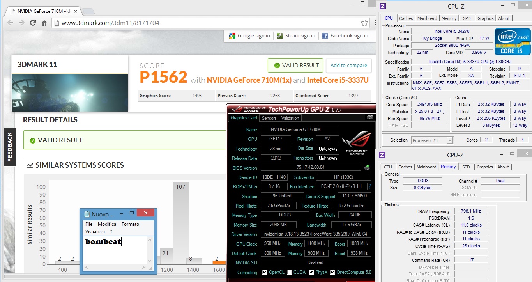Open FEEDBACK side tab

click(x=10, y=147)
